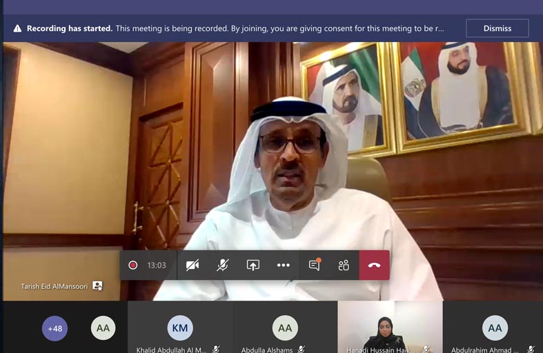This screenshot has width=543, height=353.
Task: Open the share screen tray
Action: (x=253, y=265)
